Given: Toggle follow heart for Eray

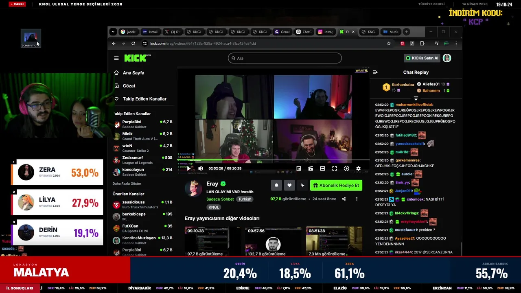Looking at the screenshot, I should pos(289,185).
